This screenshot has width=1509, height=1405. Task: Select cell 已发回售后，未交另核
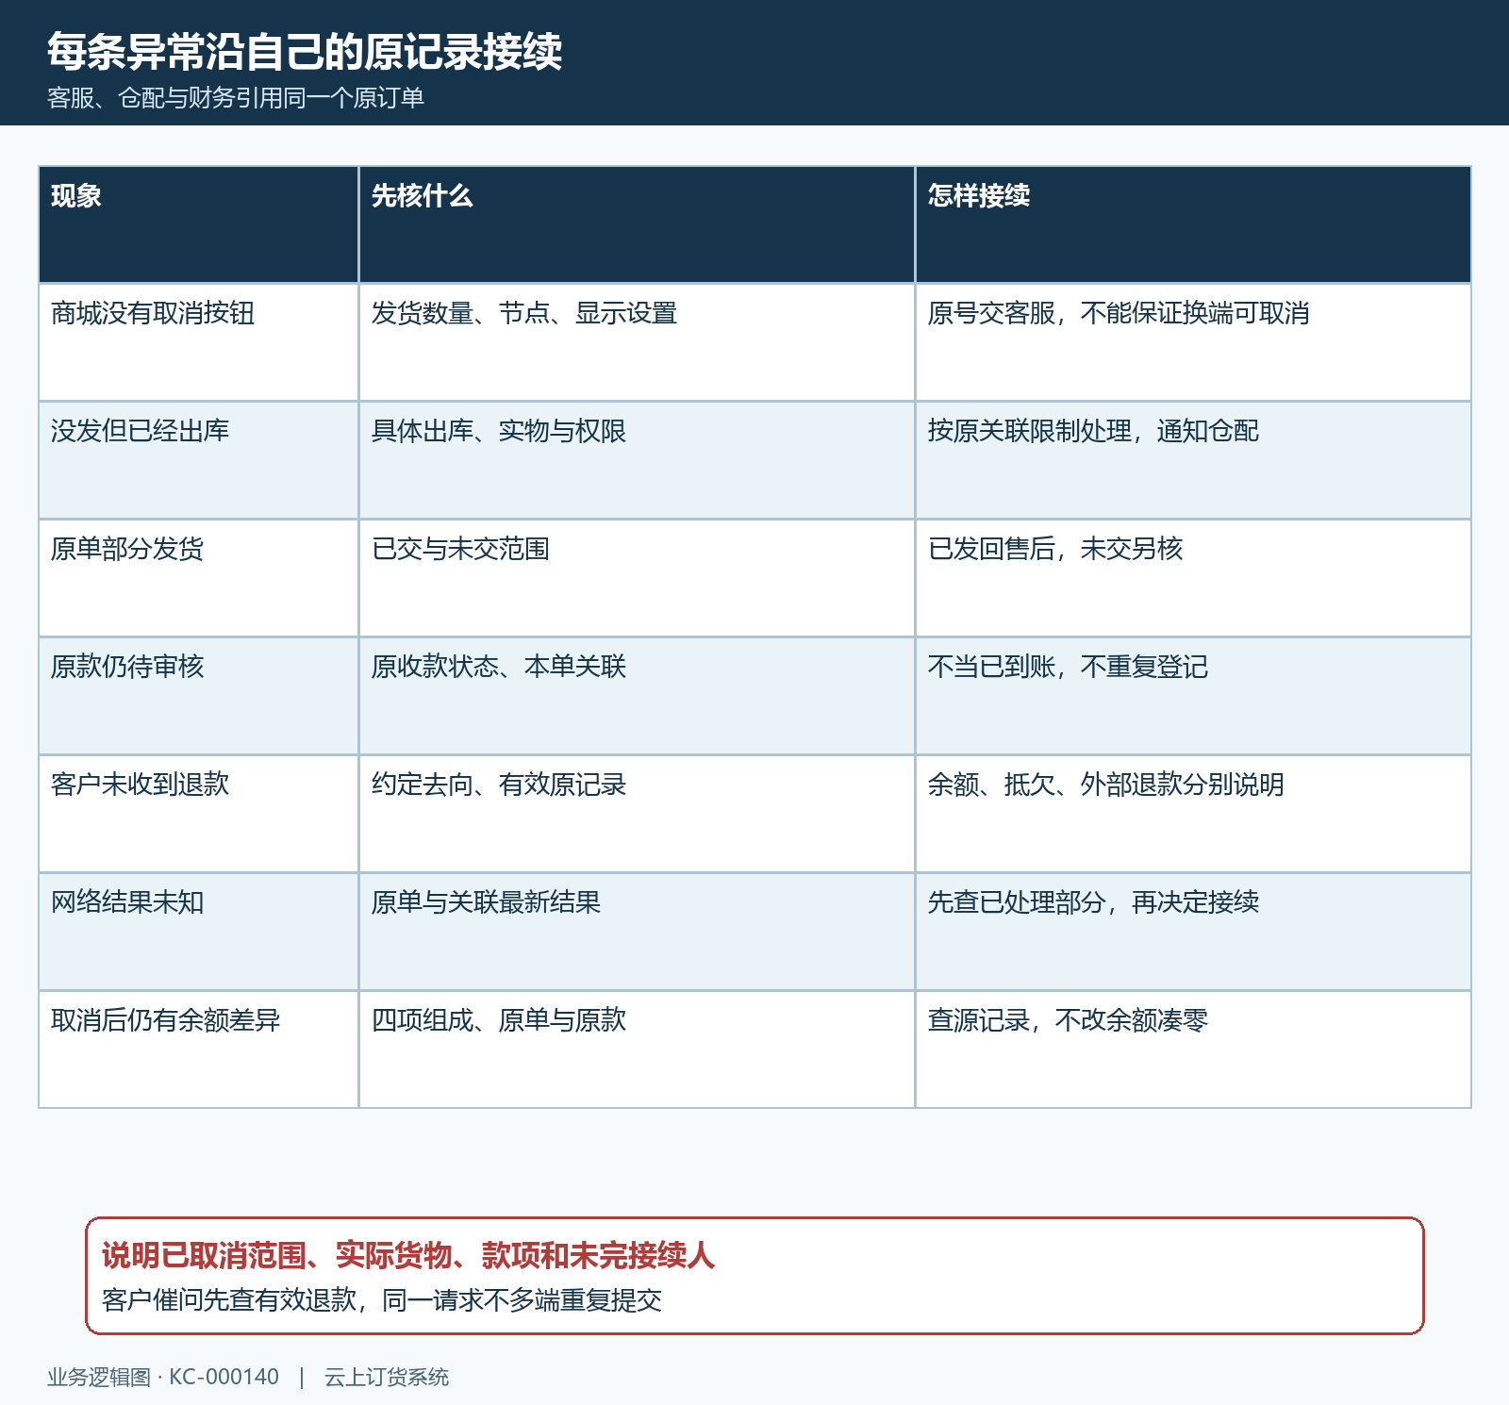click(1193, 578)
